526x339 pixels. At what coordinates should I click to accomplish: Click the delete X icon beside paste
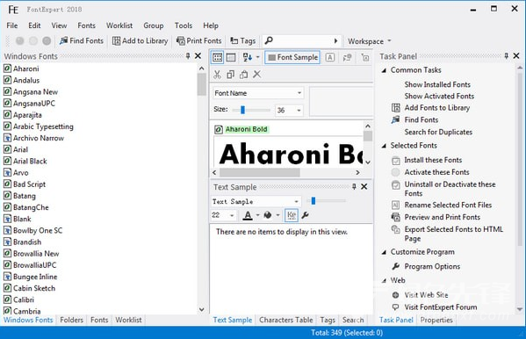point(257,75)
